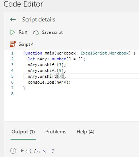Switch to the Output (1) tab
This screenshot has width=139, height=157.
pyautogui.click(x=23, y=132)
